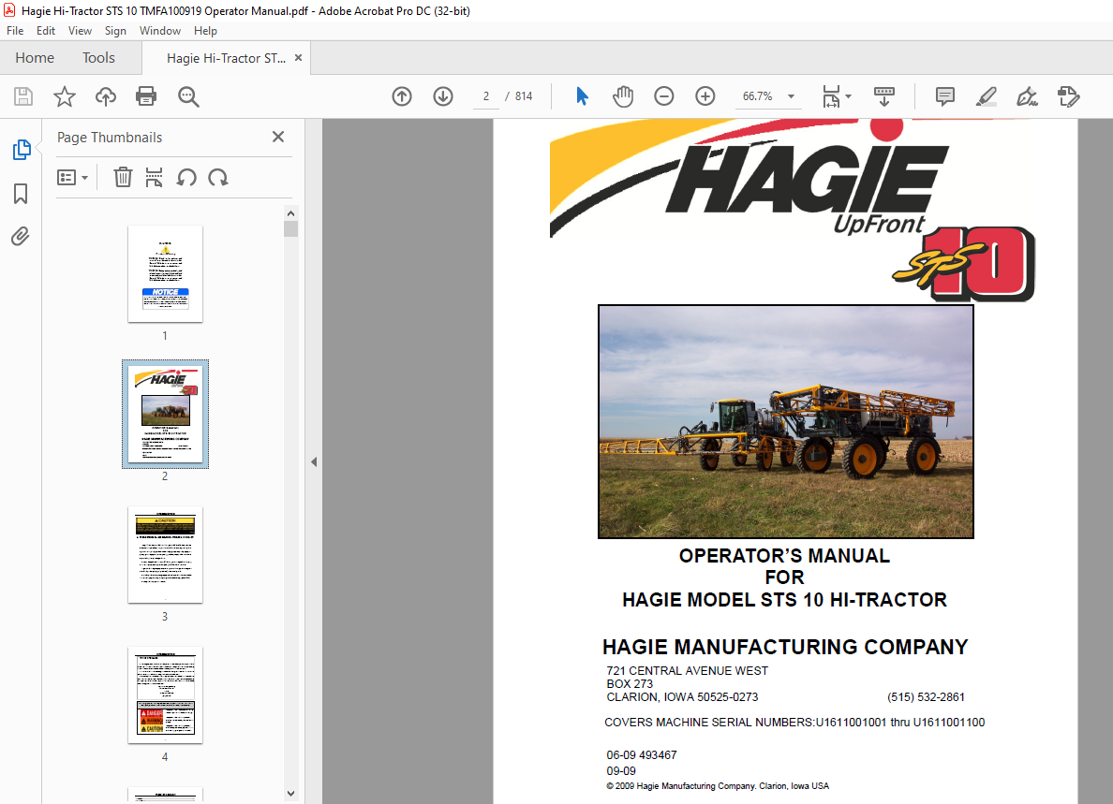Click the fit page scrolling icon
The height and width of the screenshot is (804, 1113).
coord(831,96)
